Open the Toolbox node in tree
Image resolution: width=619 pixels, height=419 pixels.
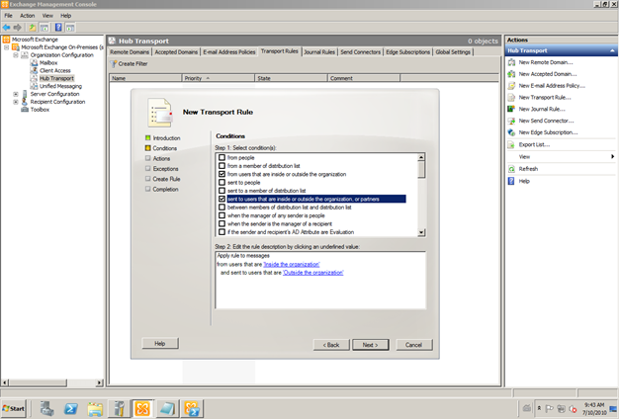(40, 110)
